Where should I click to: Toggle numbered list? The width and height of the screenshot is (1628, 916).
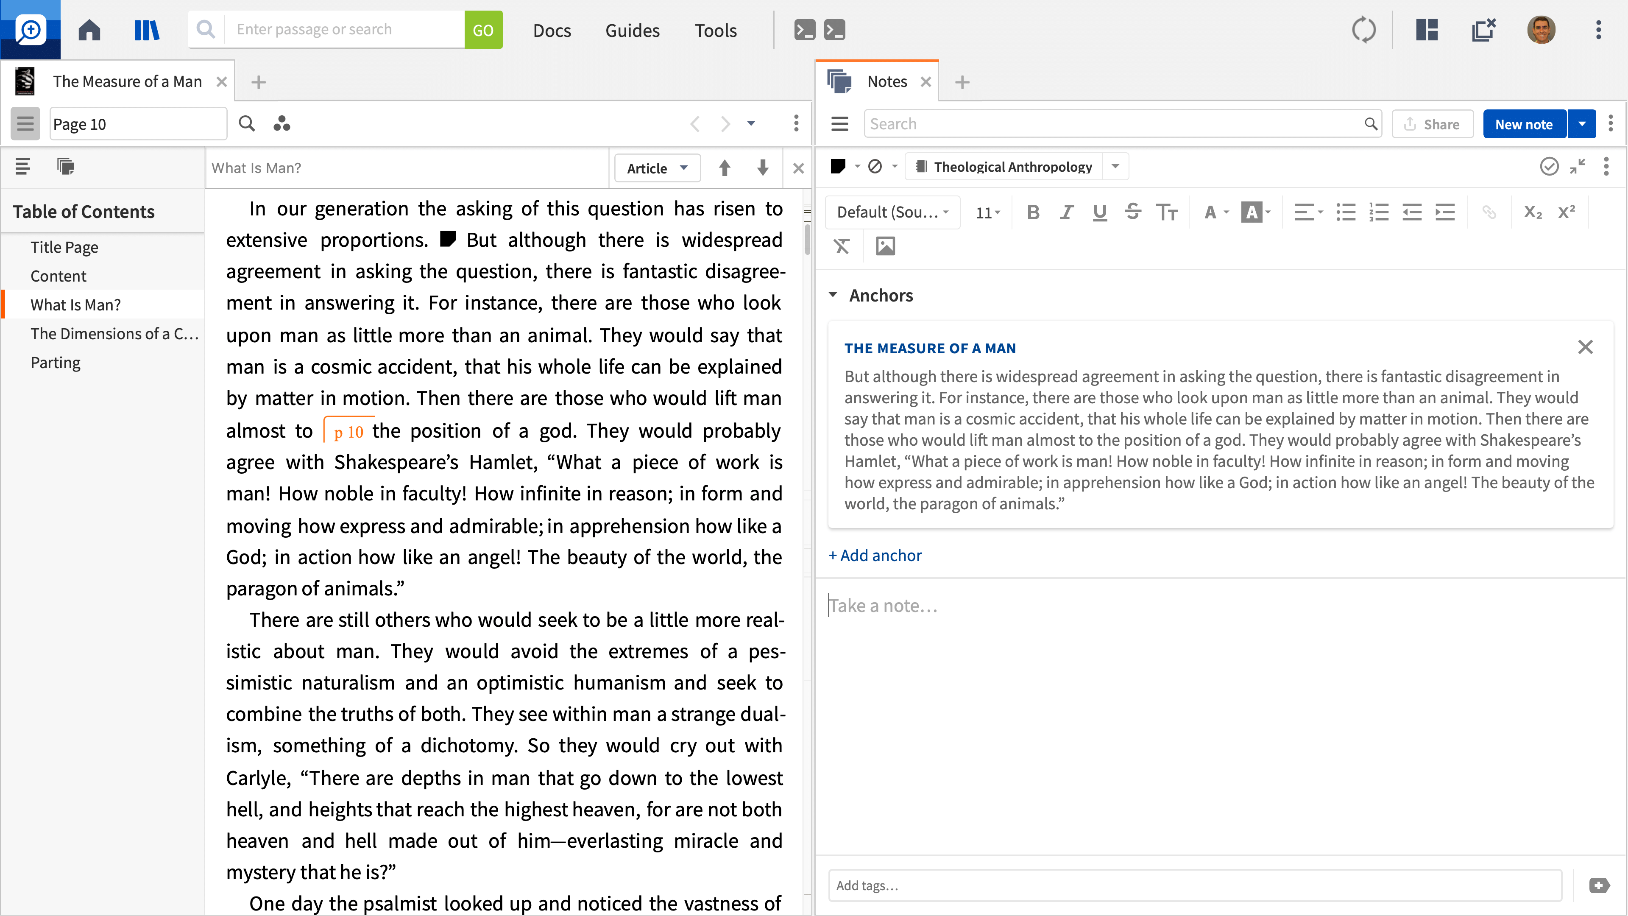click(x=1378, y=212)
